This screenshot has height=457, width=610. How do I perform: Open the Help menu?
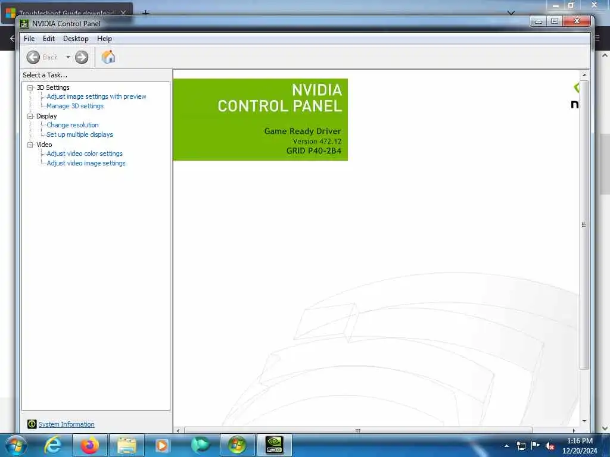tap(104, 39)
